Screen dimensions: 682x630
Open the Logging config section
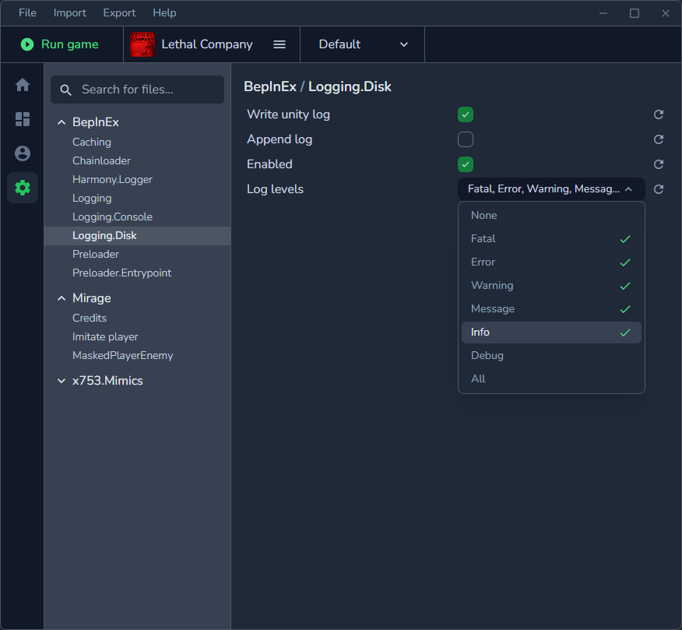point(92,199)
